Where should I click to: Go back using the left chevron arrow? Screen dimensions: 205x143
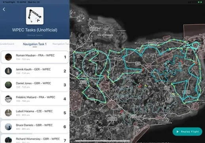(4, 9)
